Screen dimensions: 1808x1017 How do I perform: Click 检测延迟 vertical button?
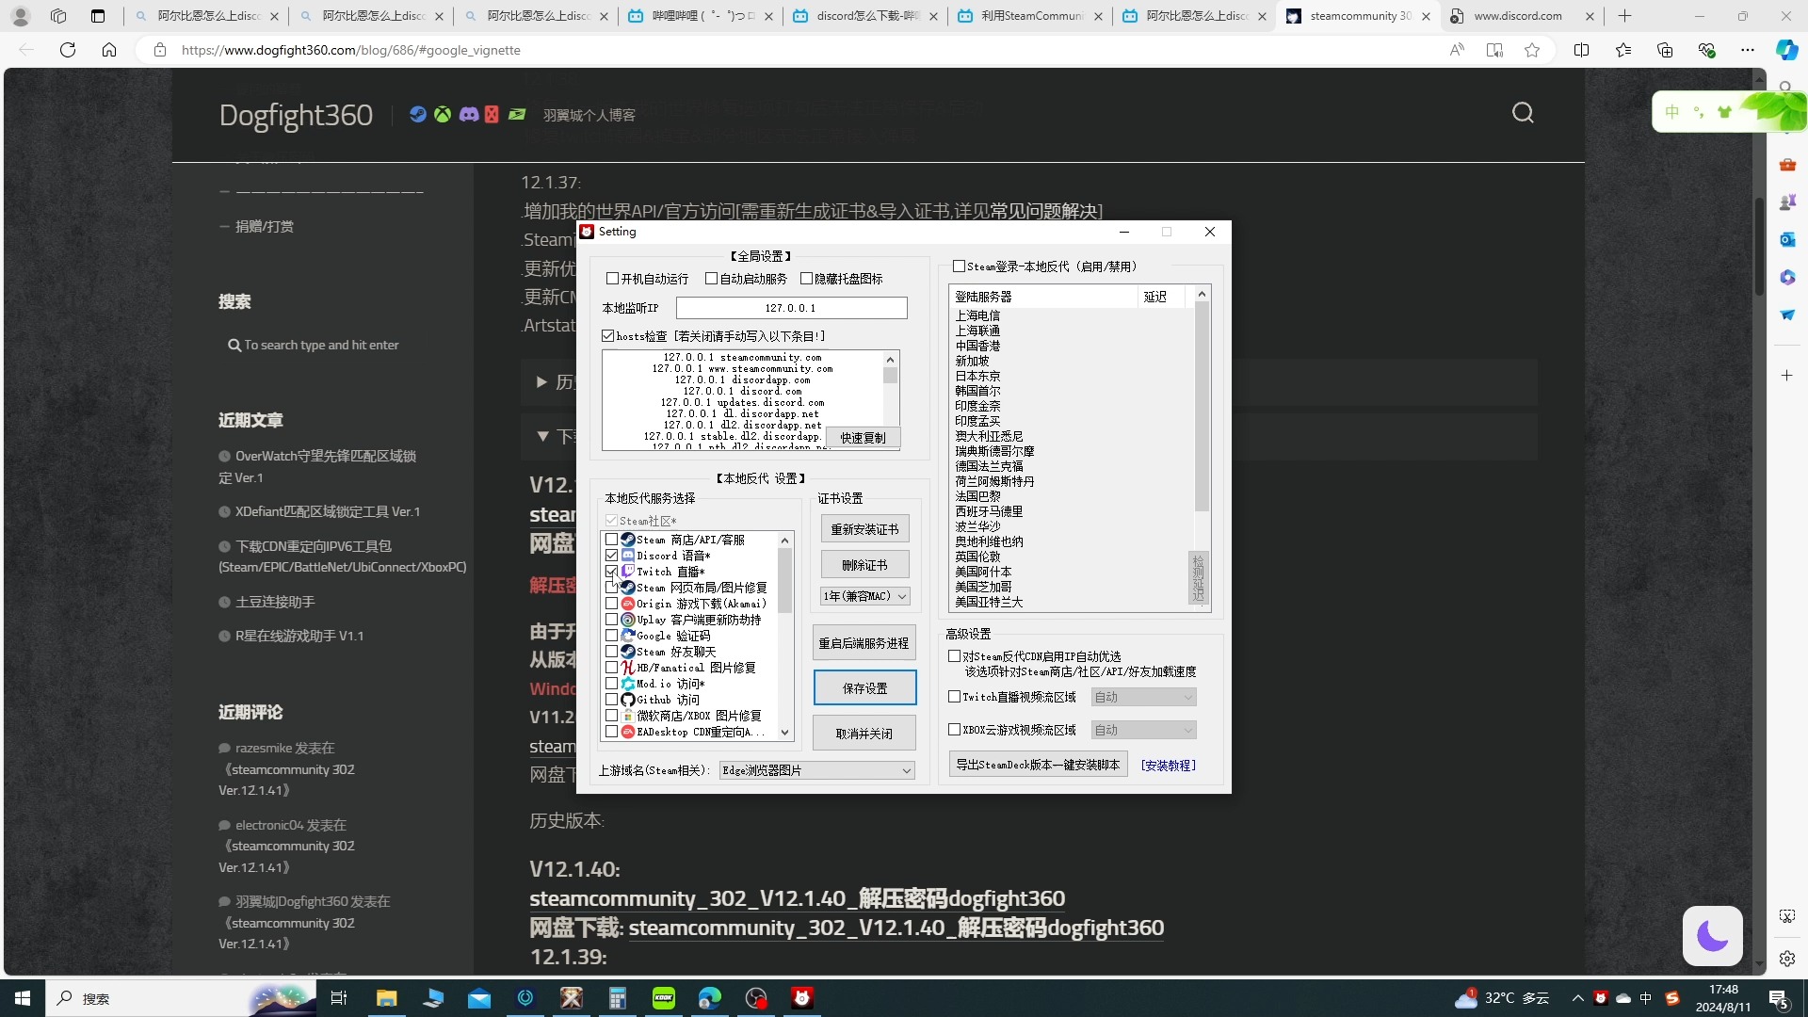[1198, 578]
